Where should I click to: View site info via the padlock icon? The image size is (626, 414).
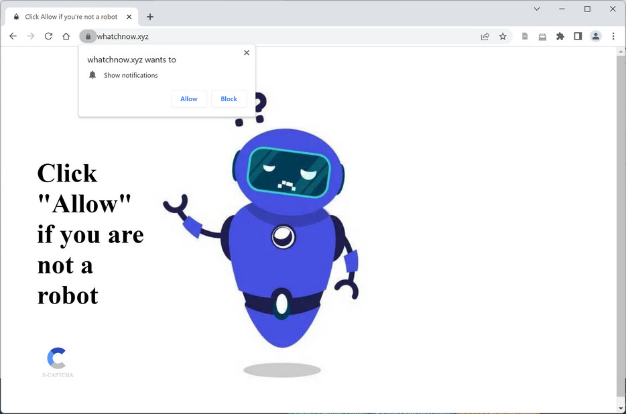coord(88,36)
